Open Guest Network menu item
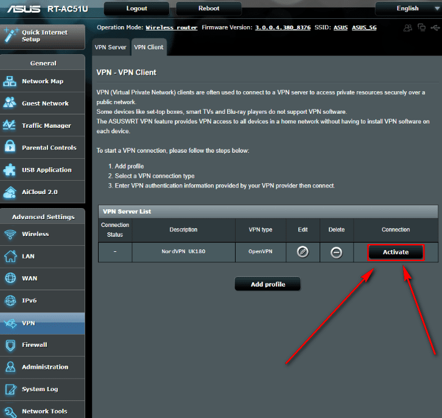 pos(42,103)
